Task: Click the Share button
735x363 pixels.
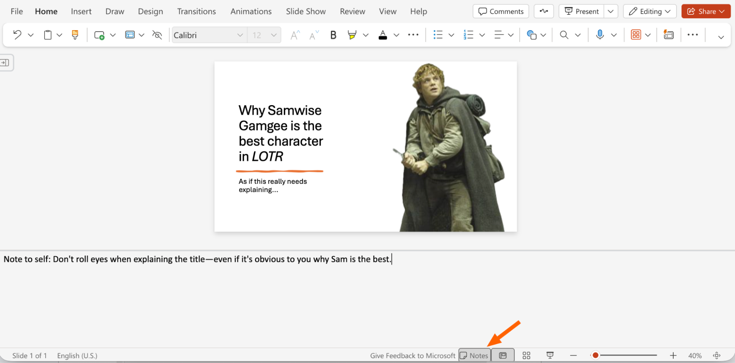Action: [706, 11]
